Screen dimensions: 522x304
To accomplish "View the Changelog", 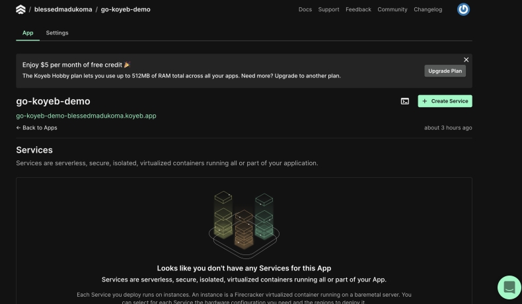I will (428, 10).
